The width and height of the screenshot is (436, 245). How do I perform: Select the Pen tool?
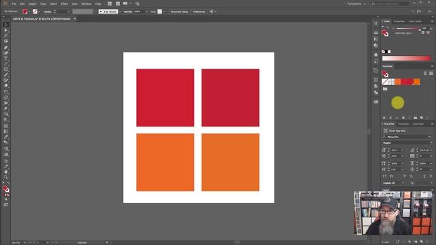(x=6, y=48)
